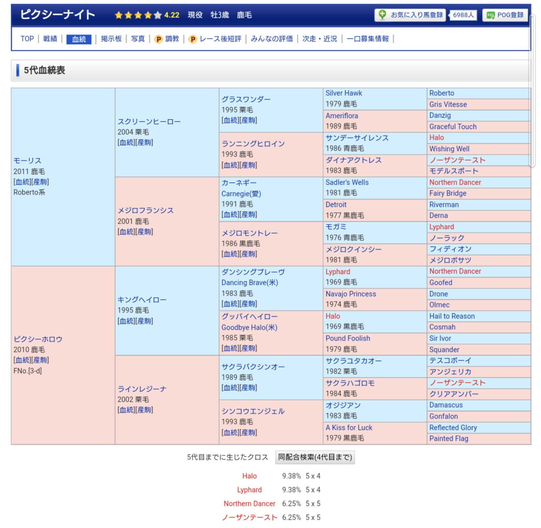
Task: Open [血統] link under モーリス
Action: coord(22,182)
